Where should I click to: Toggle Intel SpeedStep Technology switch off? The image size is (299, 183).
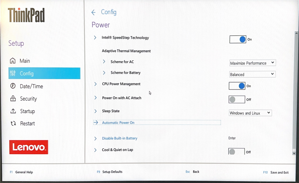click(x=238, y=40)
